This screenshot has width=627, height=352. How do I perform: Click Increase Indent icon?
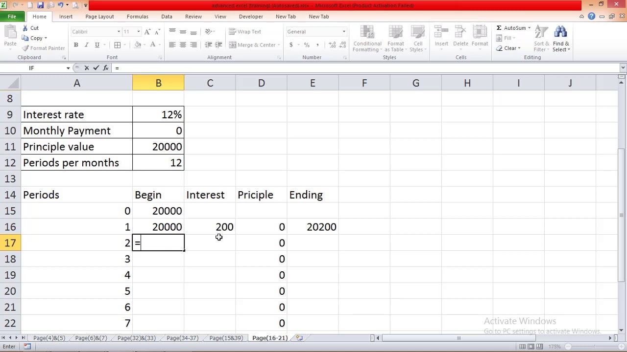(218, 45)
